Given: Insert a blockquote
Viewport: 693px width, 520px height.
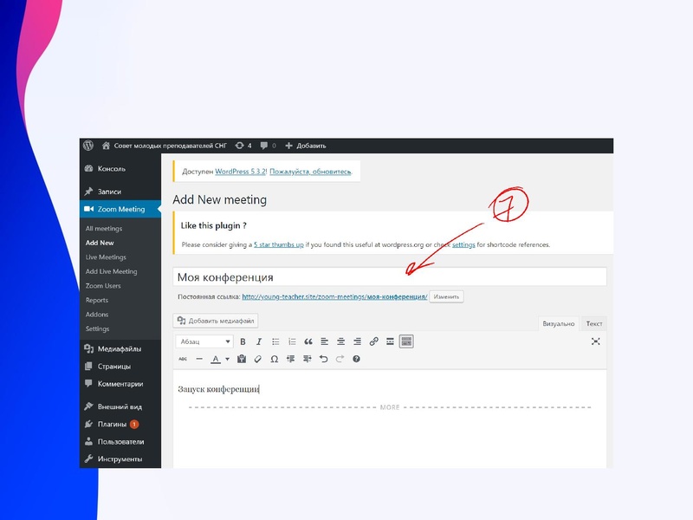Looking at the screenshot, I should point(308,341).
